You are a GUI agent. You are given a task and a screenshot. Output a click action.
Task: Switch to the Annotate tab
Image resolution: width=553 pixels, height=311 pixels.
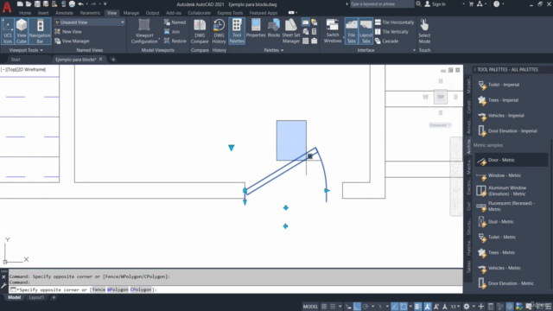64,13
